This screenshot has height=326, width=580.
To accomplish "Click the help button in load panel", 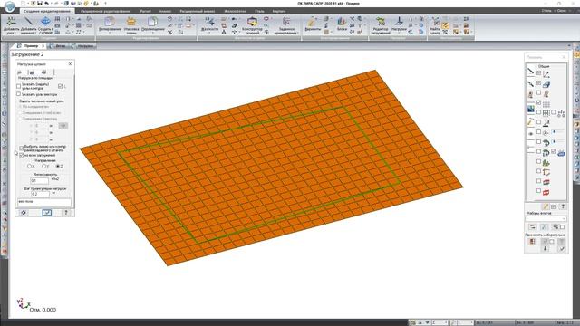I will coord(66,213).
